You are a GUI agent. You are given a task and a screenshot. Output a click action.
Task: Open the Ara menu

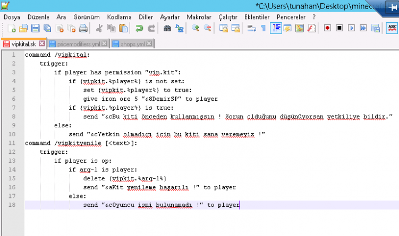pos(61,17)
